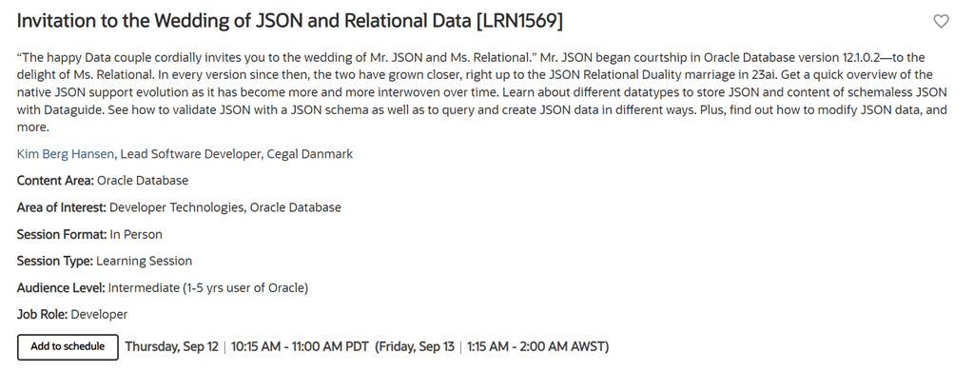Image resolution: width=974 pixels, height=372 pixels.
Task: Click the In Person session format
Action: pyautogui.click(x=136, y=234)
